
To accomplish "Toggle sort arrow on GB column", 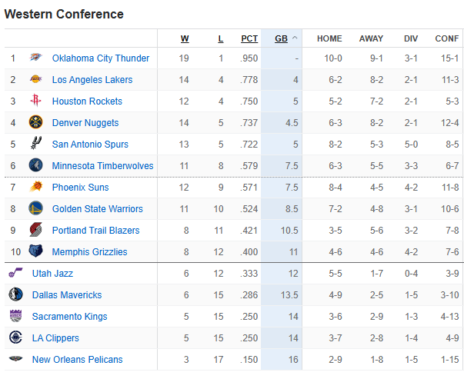I will click(296, 38).
